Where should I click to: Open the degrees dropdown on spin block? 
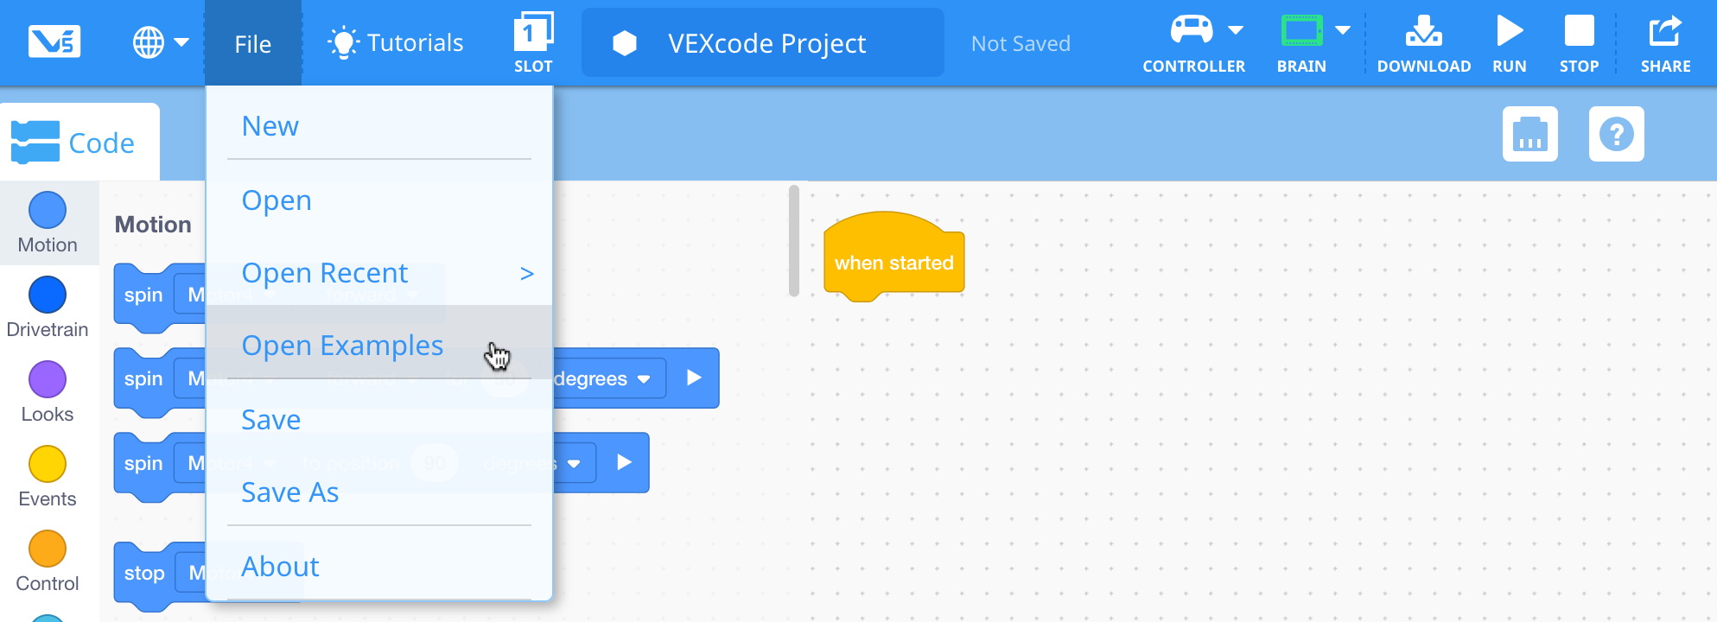point(601,378)
